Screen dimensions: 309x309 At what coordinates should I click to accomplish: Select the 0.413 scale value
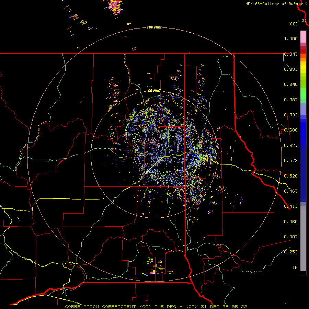[291, 206]
